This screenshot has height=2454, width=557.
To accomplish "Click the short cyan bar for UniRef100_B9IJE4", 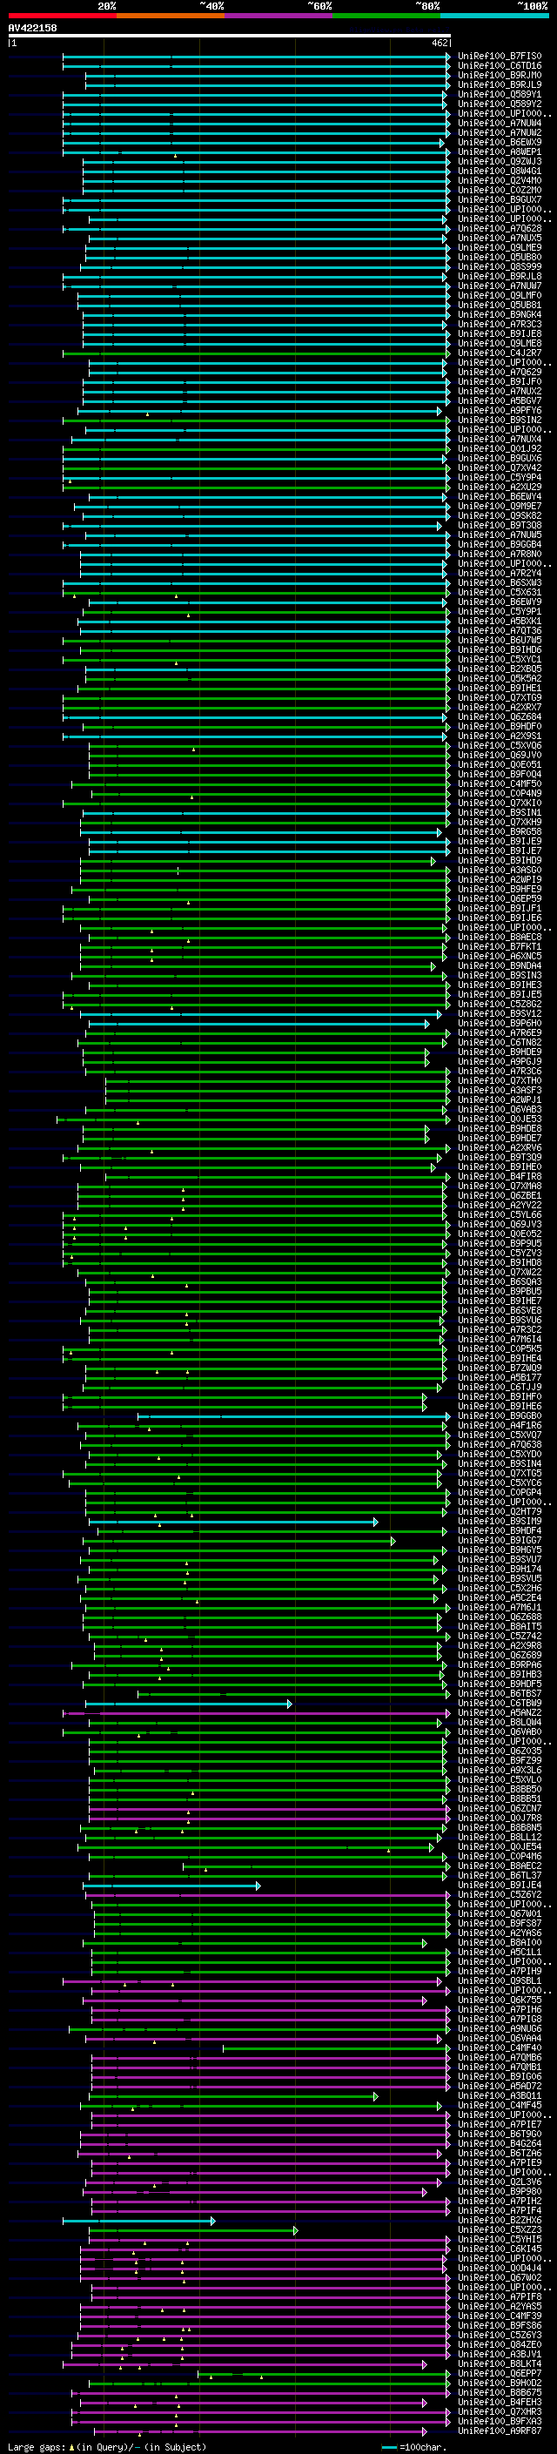I will (171, 1886).
